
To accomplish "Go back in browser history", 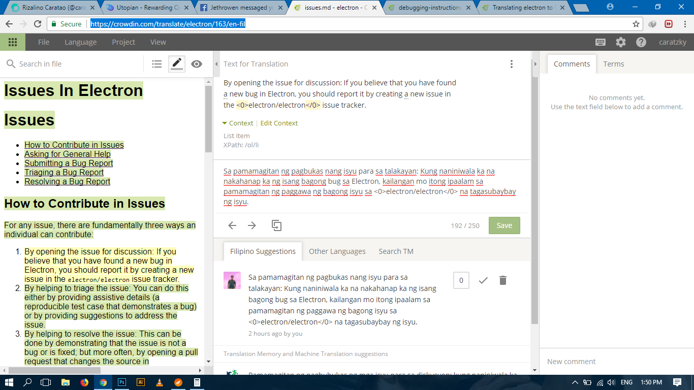I will pos(9,24).
